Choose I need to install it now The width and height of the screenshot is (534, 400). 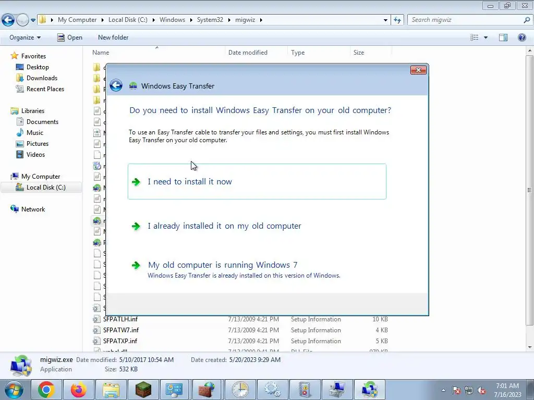257,181
